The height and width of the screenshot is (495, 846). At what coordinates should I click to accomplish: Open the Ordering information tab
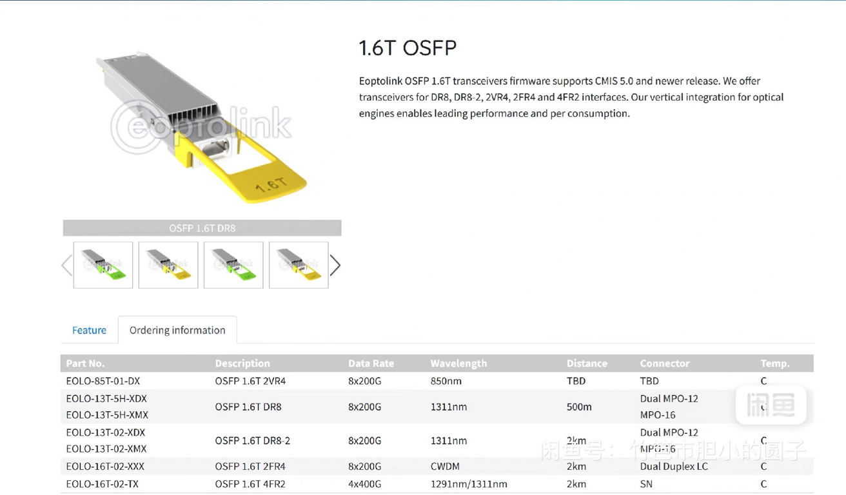[x=177, y=330]
